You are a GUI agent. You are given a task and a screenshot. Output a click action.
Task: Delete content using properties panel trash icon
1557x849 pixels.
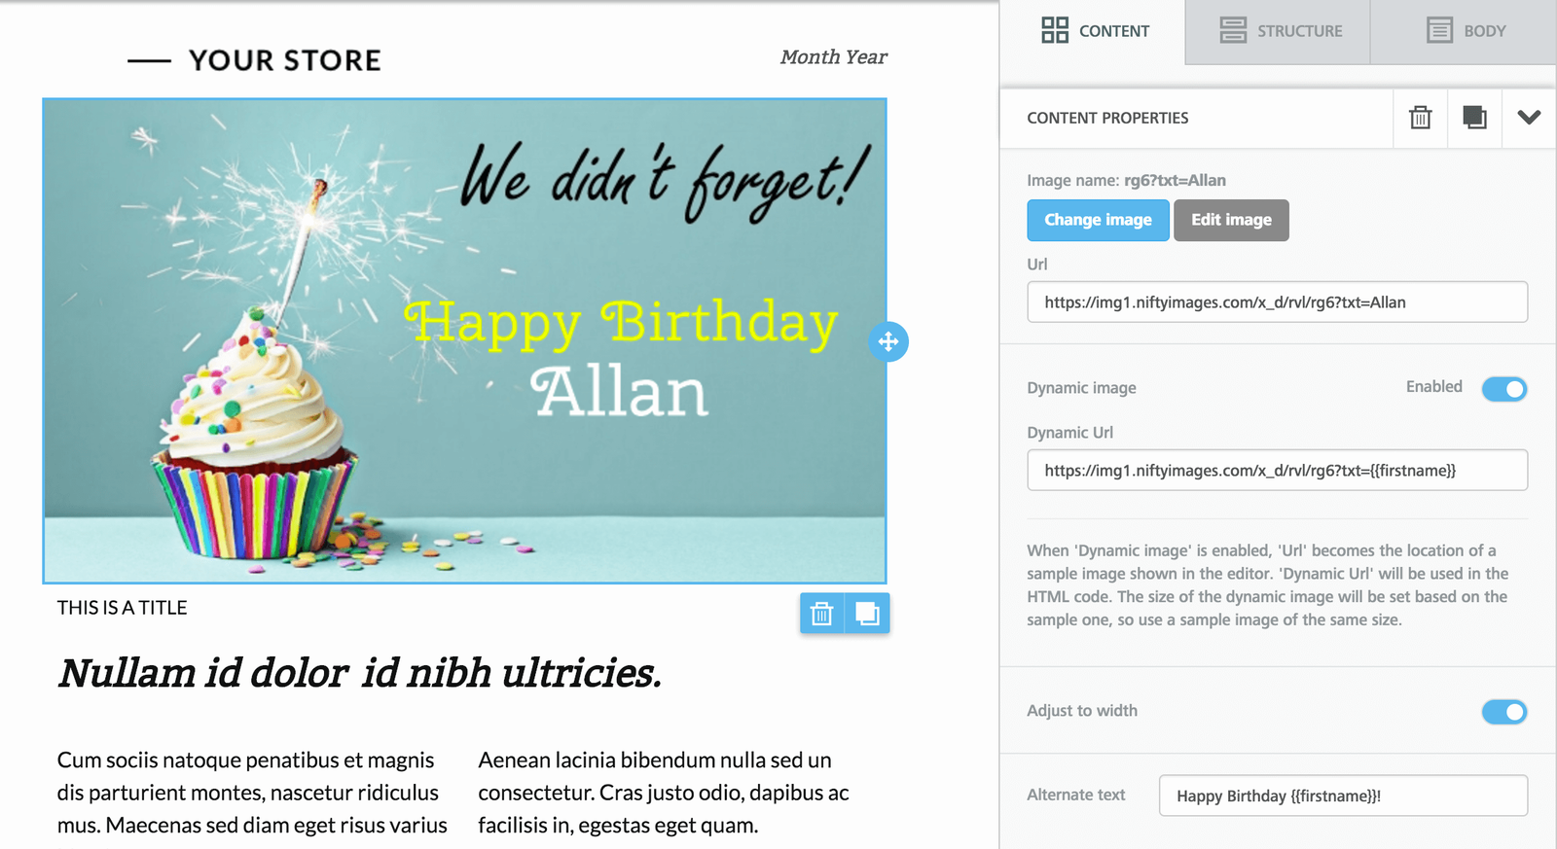click(x=1420, y=118)
